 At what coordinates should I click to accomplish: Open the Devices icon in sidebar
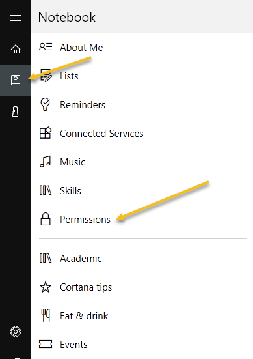(16, 111)
